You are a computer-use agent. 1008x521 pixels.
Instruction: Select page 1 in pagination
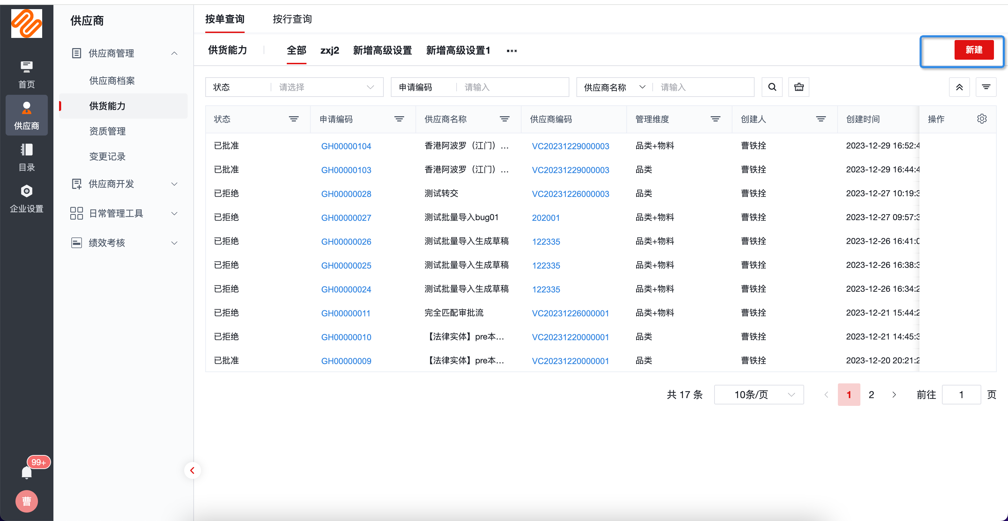click(x=849, y=395)
